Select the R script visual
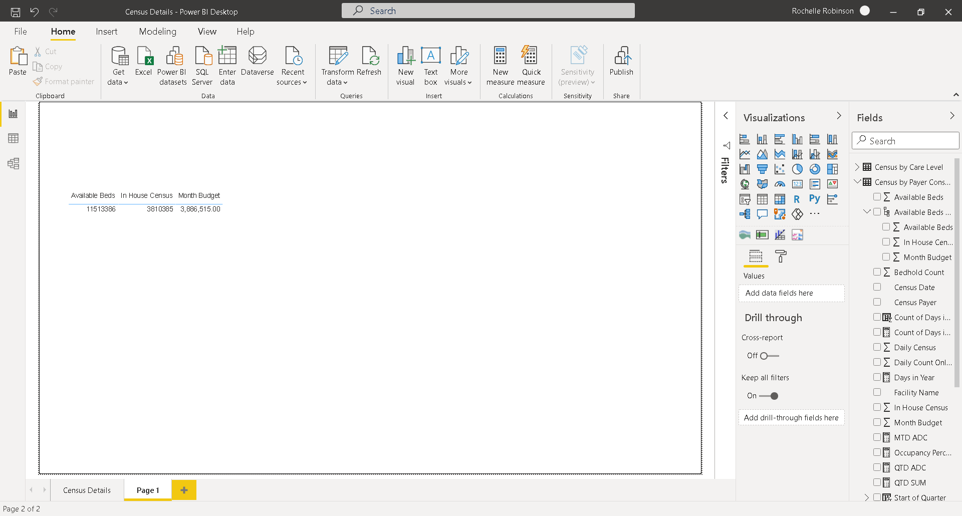Screen dimensions: 962x516 (x=797, y=199)
